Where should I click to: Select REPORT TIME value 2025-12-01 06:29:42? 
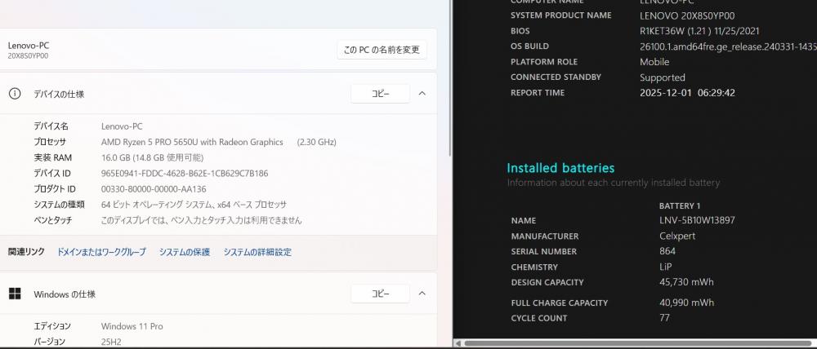coord(687,93)
